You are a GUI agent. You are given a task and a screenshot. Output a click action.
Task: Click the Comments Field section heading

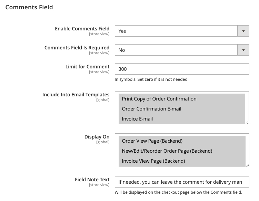[29, 7]
